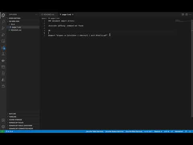Close the page-1.md editor tab

pyautogui.click(x=73, y=14)
